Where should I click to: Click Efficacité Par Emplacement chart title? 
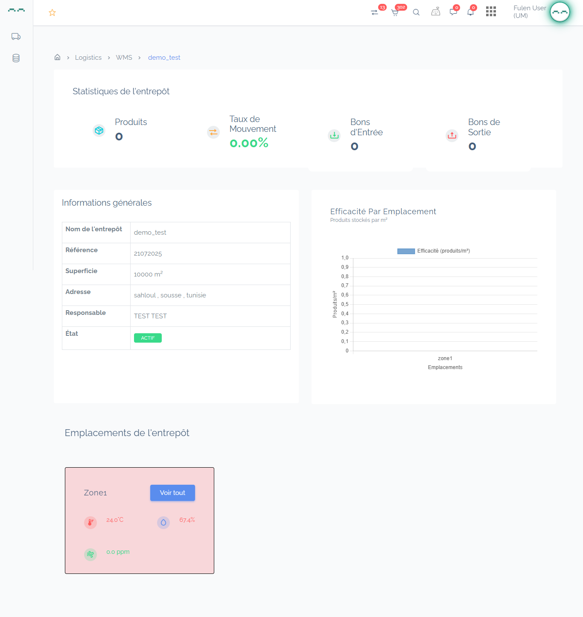pyautogui.click(x=383, y=212)
